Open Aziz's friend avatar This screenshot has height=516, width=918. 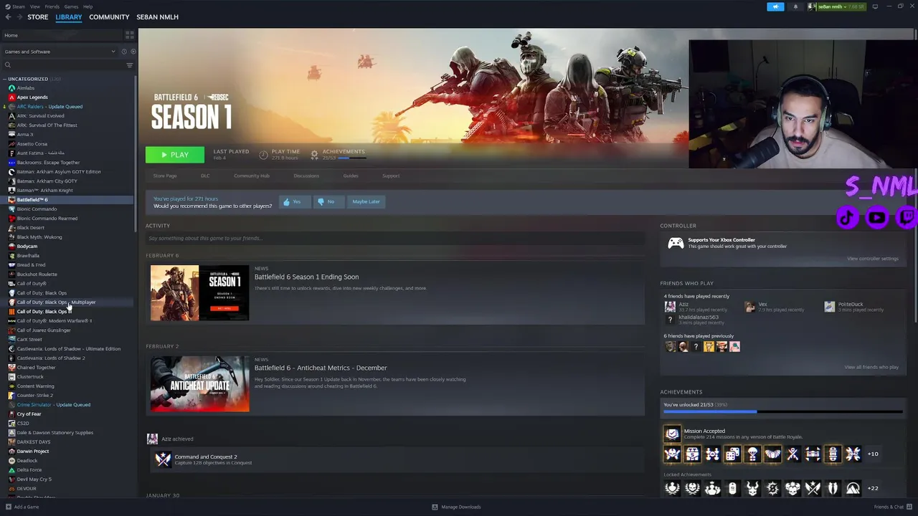coord(670,307)
